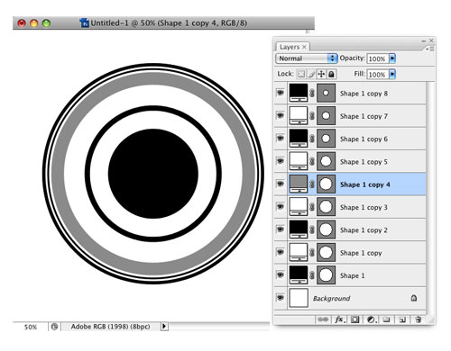Viewport: 451px width, 351px height.
Task: Open the Layers panel options menu icon
Action: [x=430, y=49]
